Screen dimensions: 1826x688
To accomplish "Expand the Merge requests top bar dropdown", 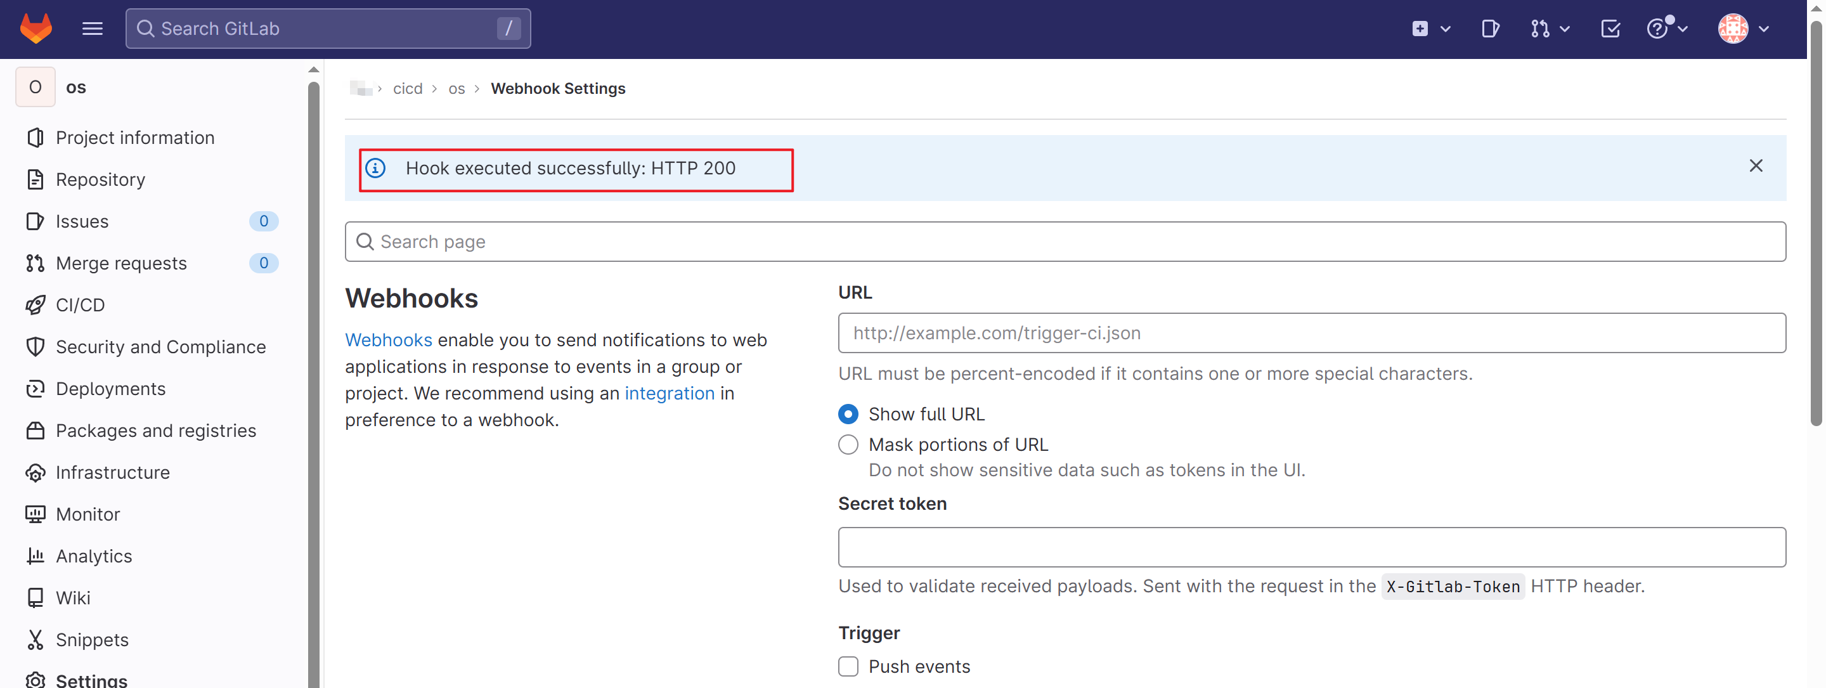I will [1550, 29].
